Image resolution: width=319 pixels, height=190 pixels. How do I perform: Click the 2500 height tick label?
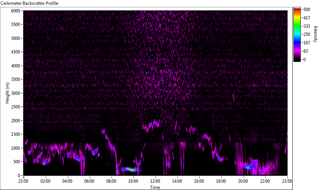pos(15,107)
